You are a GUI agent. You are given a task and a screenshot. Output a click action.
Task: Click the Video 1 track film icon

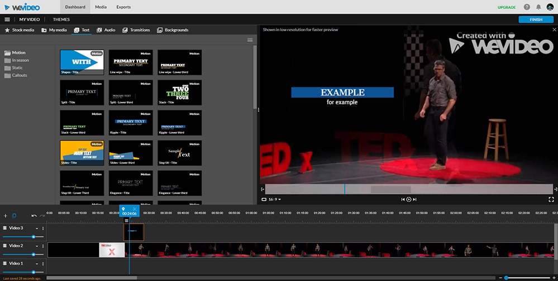[5, 264]
